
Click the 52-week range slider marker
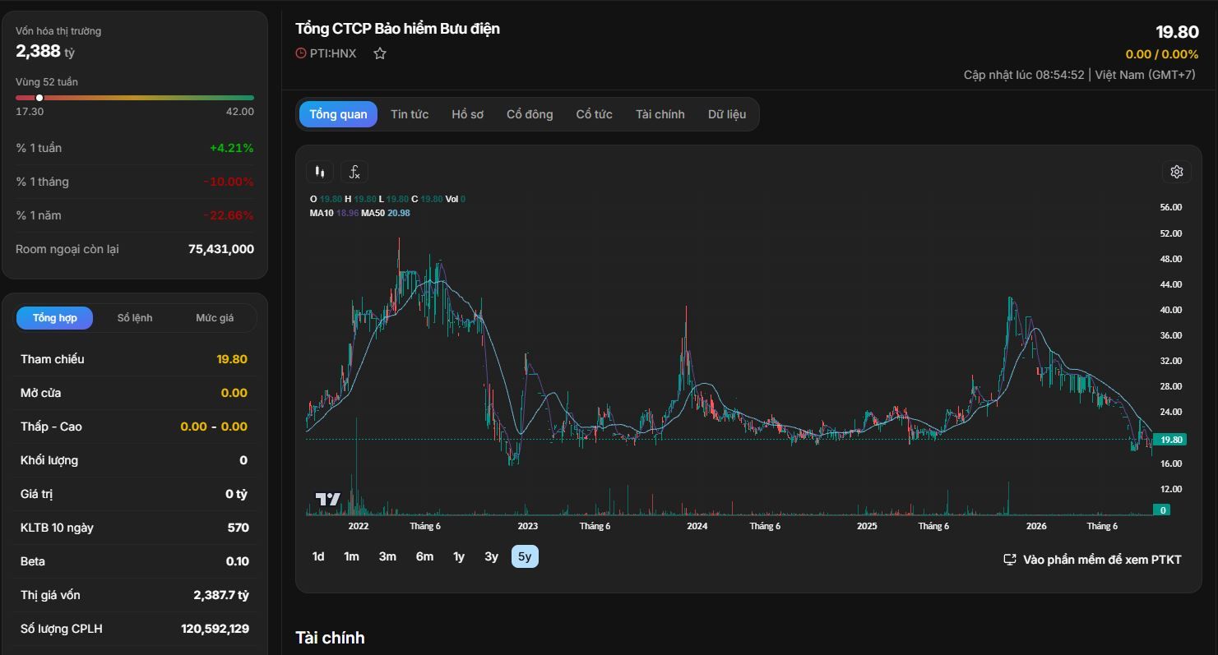click(x=39, y=98)
